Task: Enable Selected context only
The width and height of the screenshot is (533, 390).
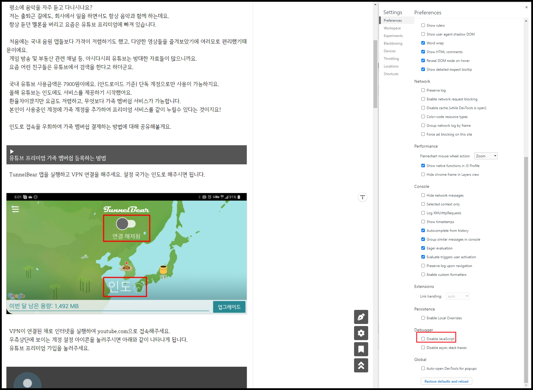Action: pos(423,204)
